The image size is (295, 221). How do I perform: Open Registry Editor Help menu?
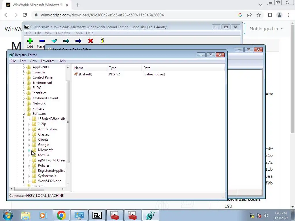tap(62, 61)
